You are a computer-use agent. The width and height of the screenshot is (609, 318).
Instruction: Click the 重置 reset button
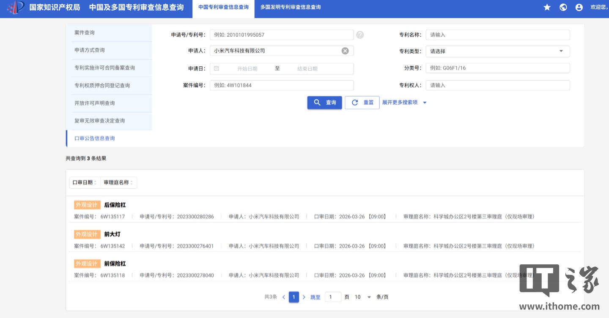click(x=362, y=103)
